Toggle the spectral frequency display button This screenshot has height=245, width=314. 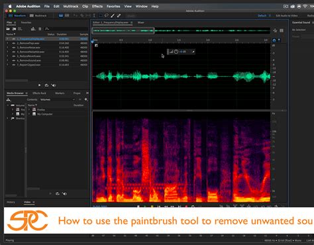point(61,15)
